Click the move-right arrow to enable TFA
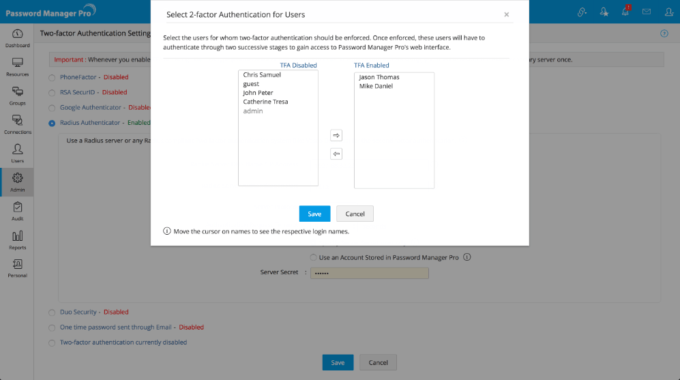Image resolution: width=680 pixels, height=380 pixels. click(x=336, y=136)
